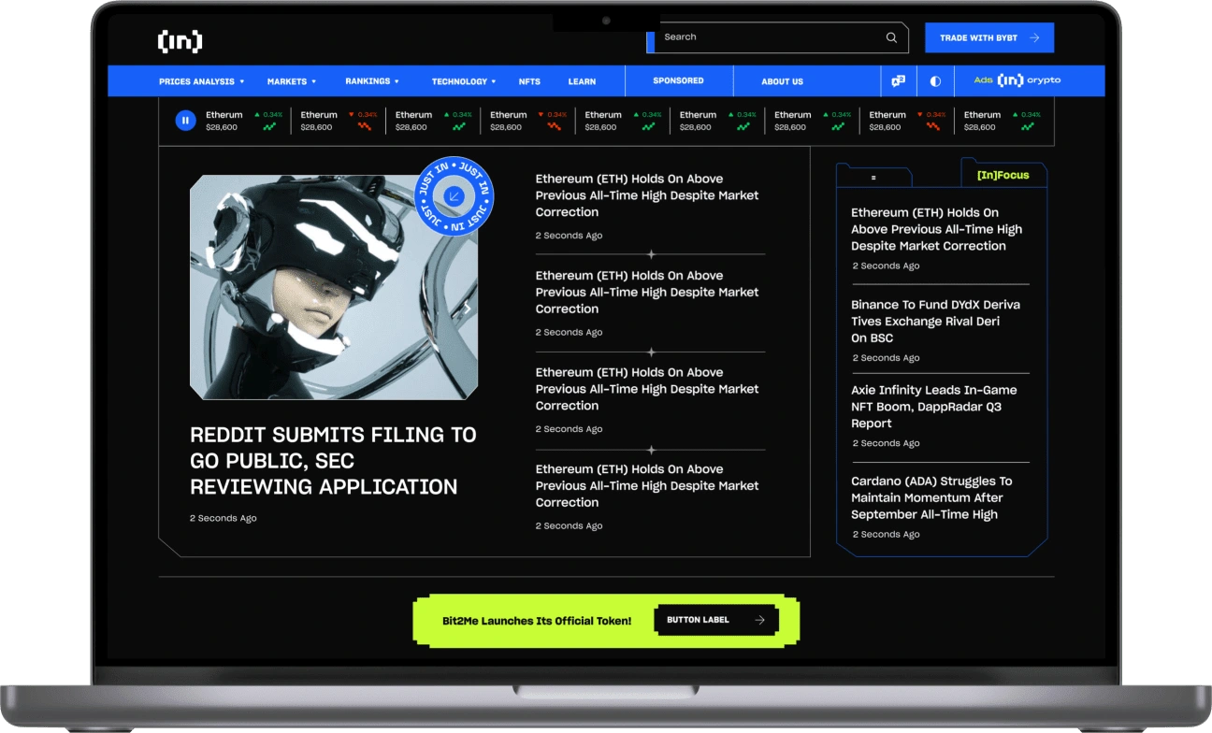Switch to the [In]Focus tab
The width and height of the screenshot is (1212, 733).
pyautogui.click(x=1003, y=175)
